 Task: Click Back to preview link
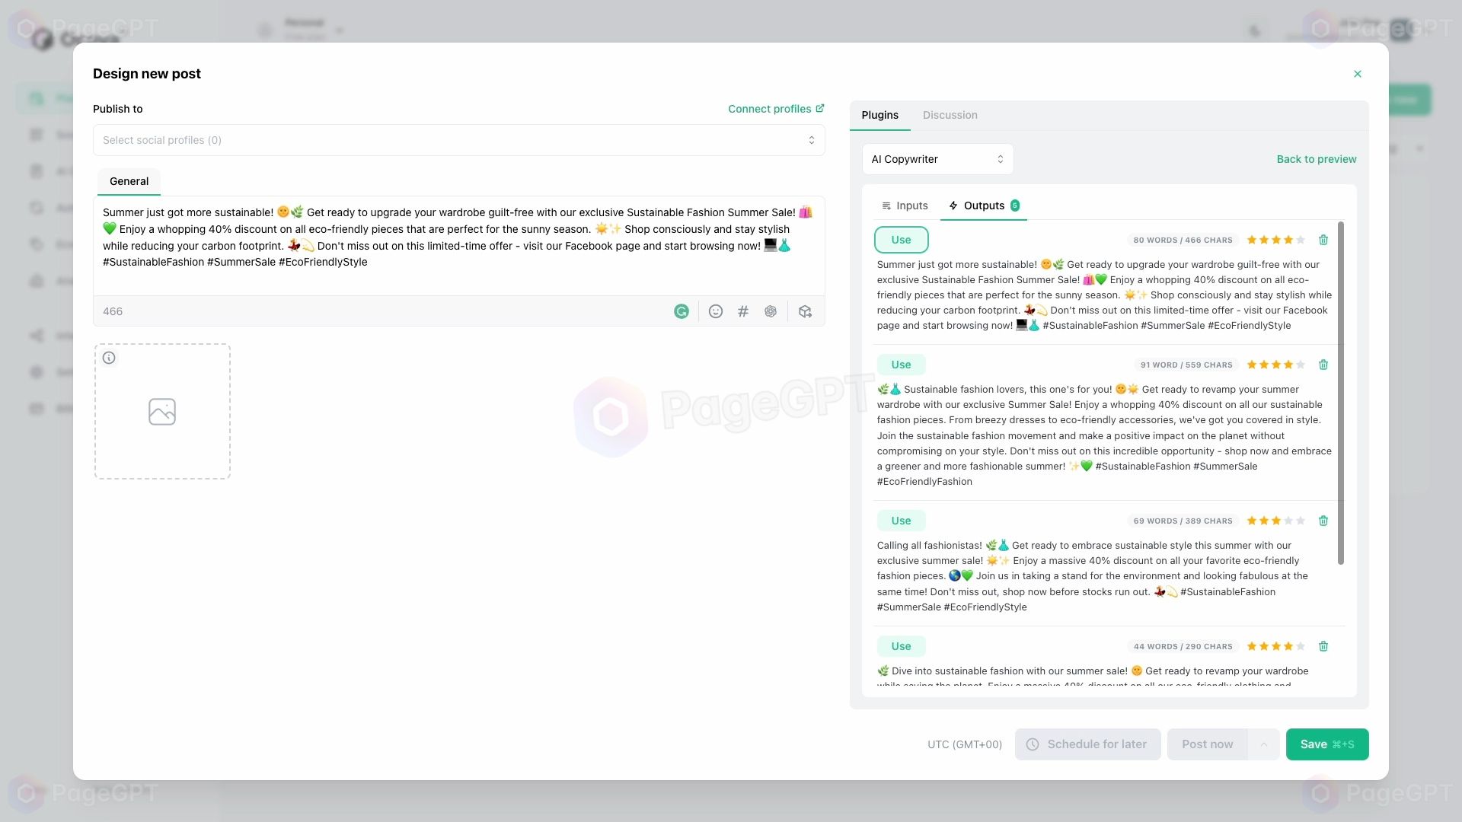[1317, 158]
